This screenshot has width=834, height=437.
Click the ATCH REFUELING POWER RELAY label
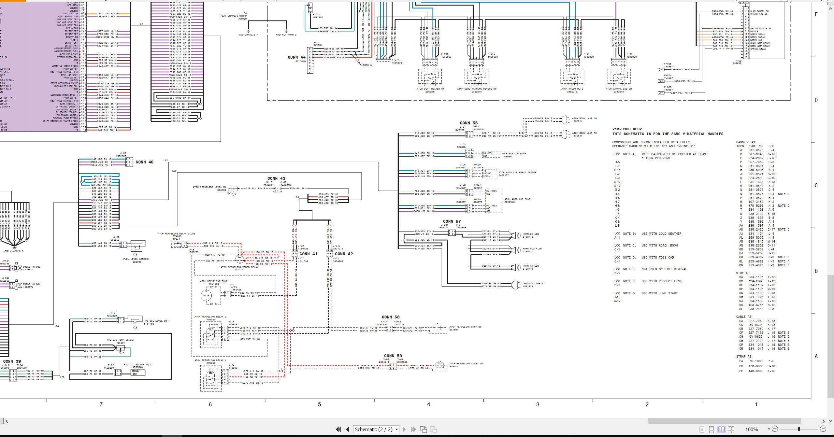pyautogui.click(x=239, y=267)
